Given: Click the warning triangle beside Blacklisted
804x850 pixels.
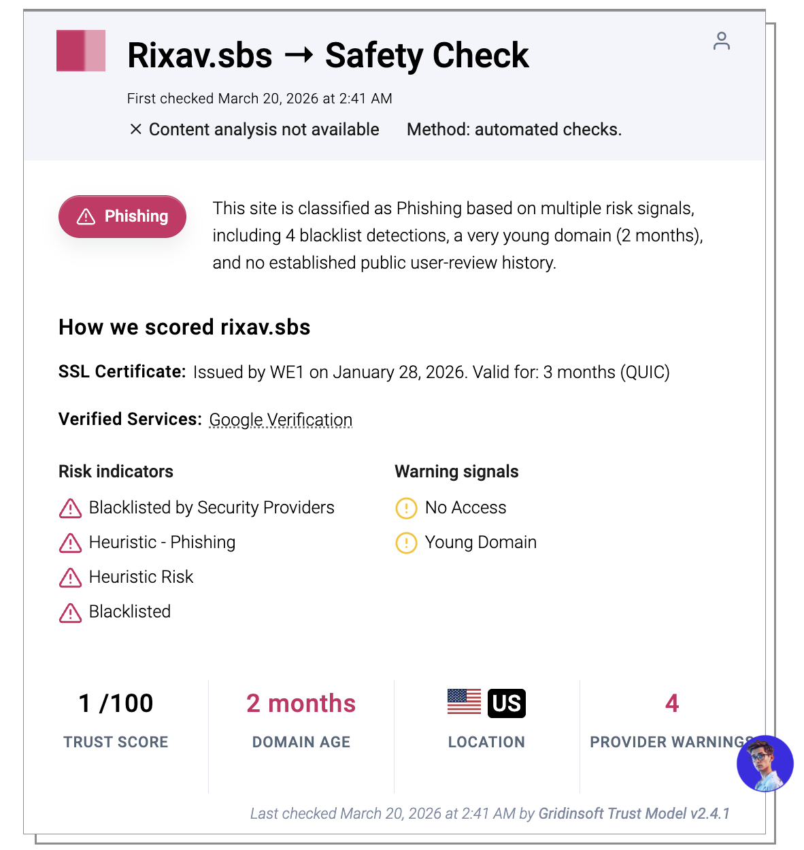Looking at the screenshot, I should [x=70, y=612].
